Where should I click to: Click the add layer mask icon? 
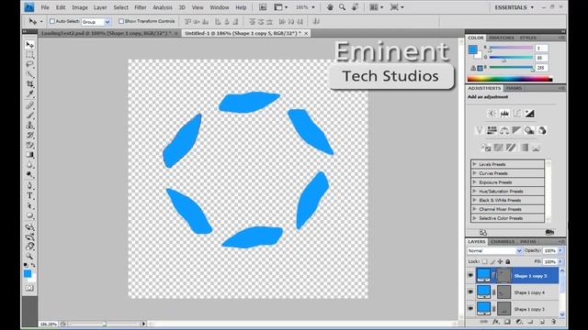(507, 322)
